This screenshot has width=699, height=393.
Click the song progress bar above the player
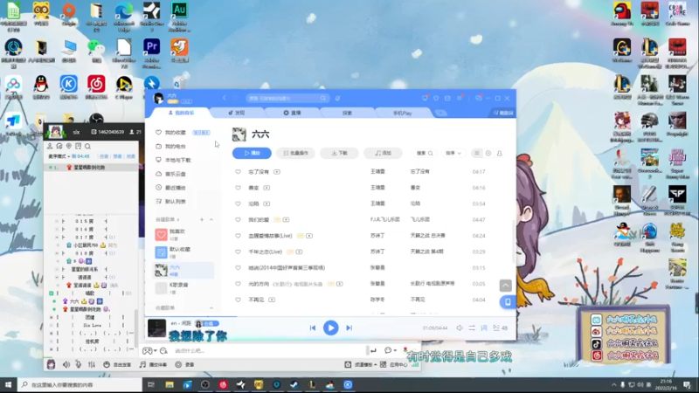point(330,316)
